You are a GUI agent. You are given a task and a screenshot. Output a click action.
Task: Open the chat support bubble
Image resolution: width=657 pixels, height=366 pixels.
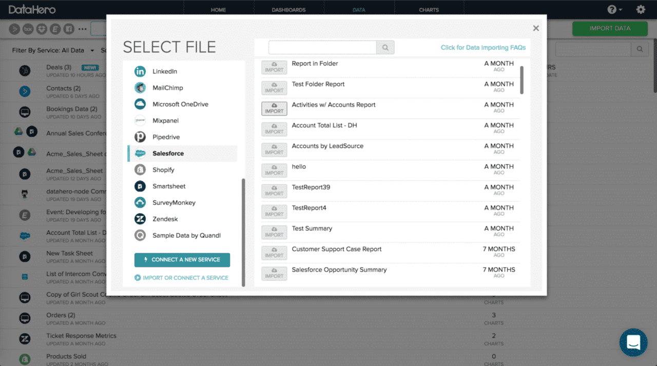[633, 342]
